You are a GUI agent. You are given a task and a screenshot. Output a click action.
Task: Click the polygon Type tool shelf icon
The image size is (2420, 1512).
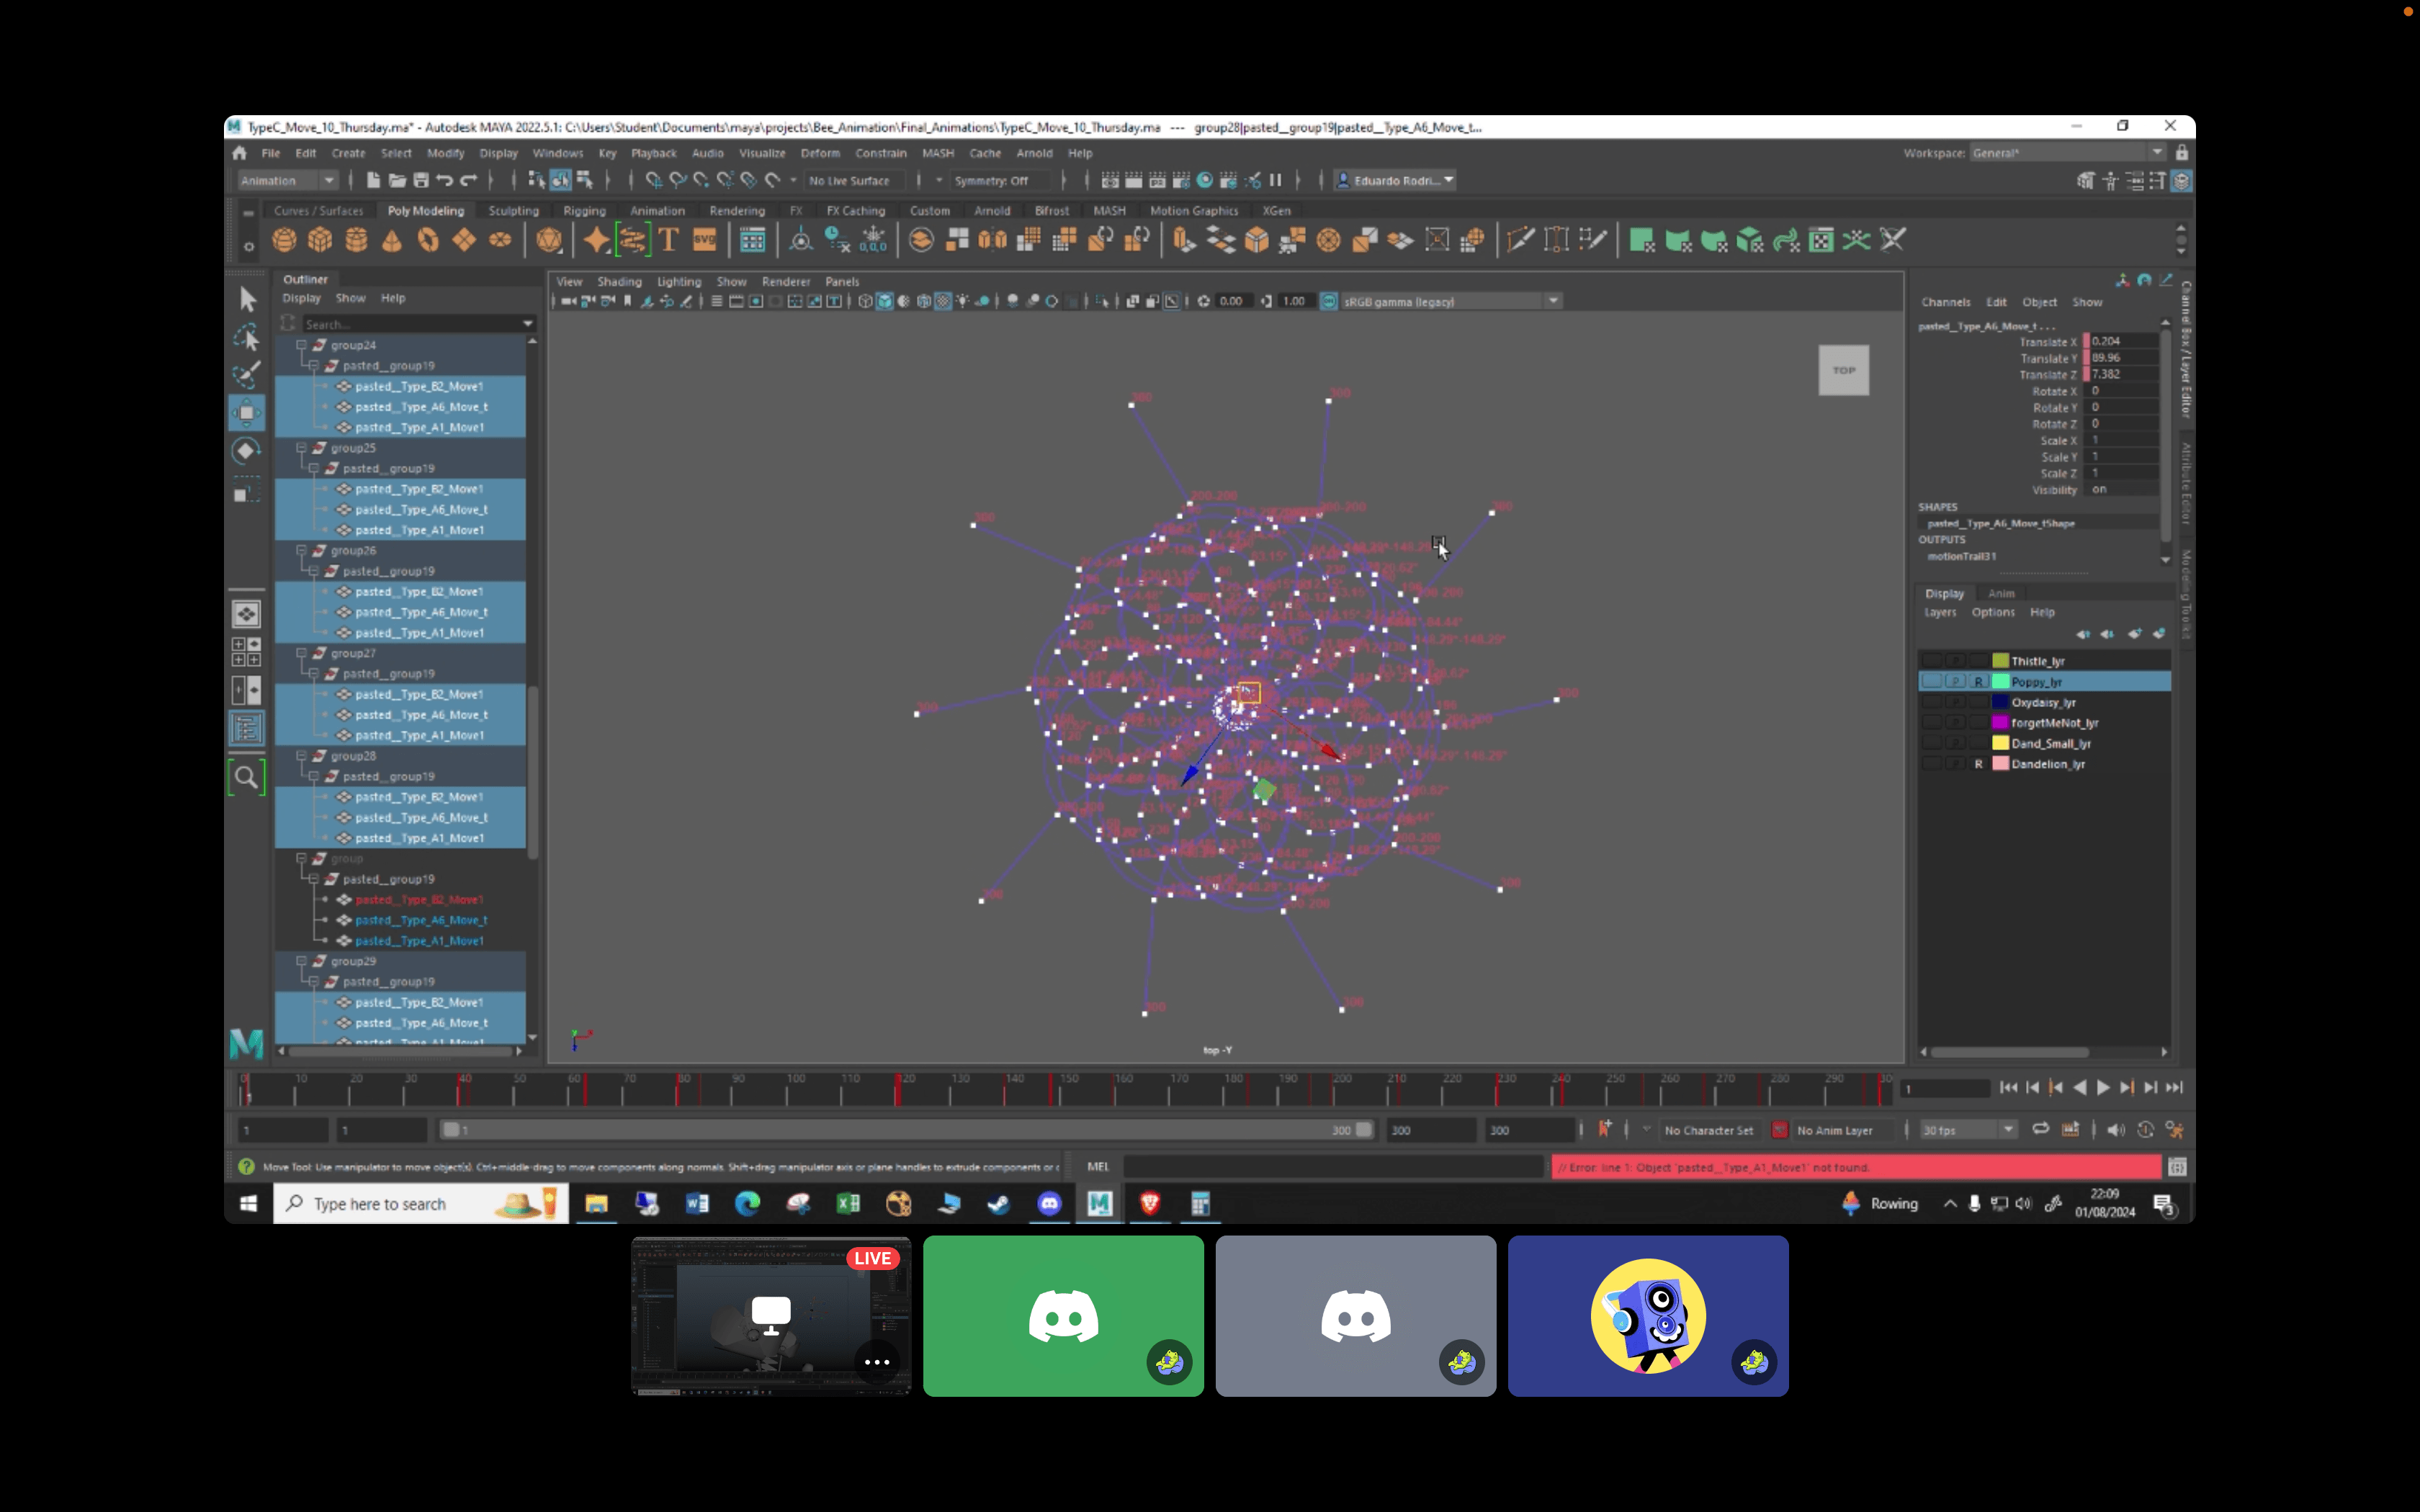(669, 240)
